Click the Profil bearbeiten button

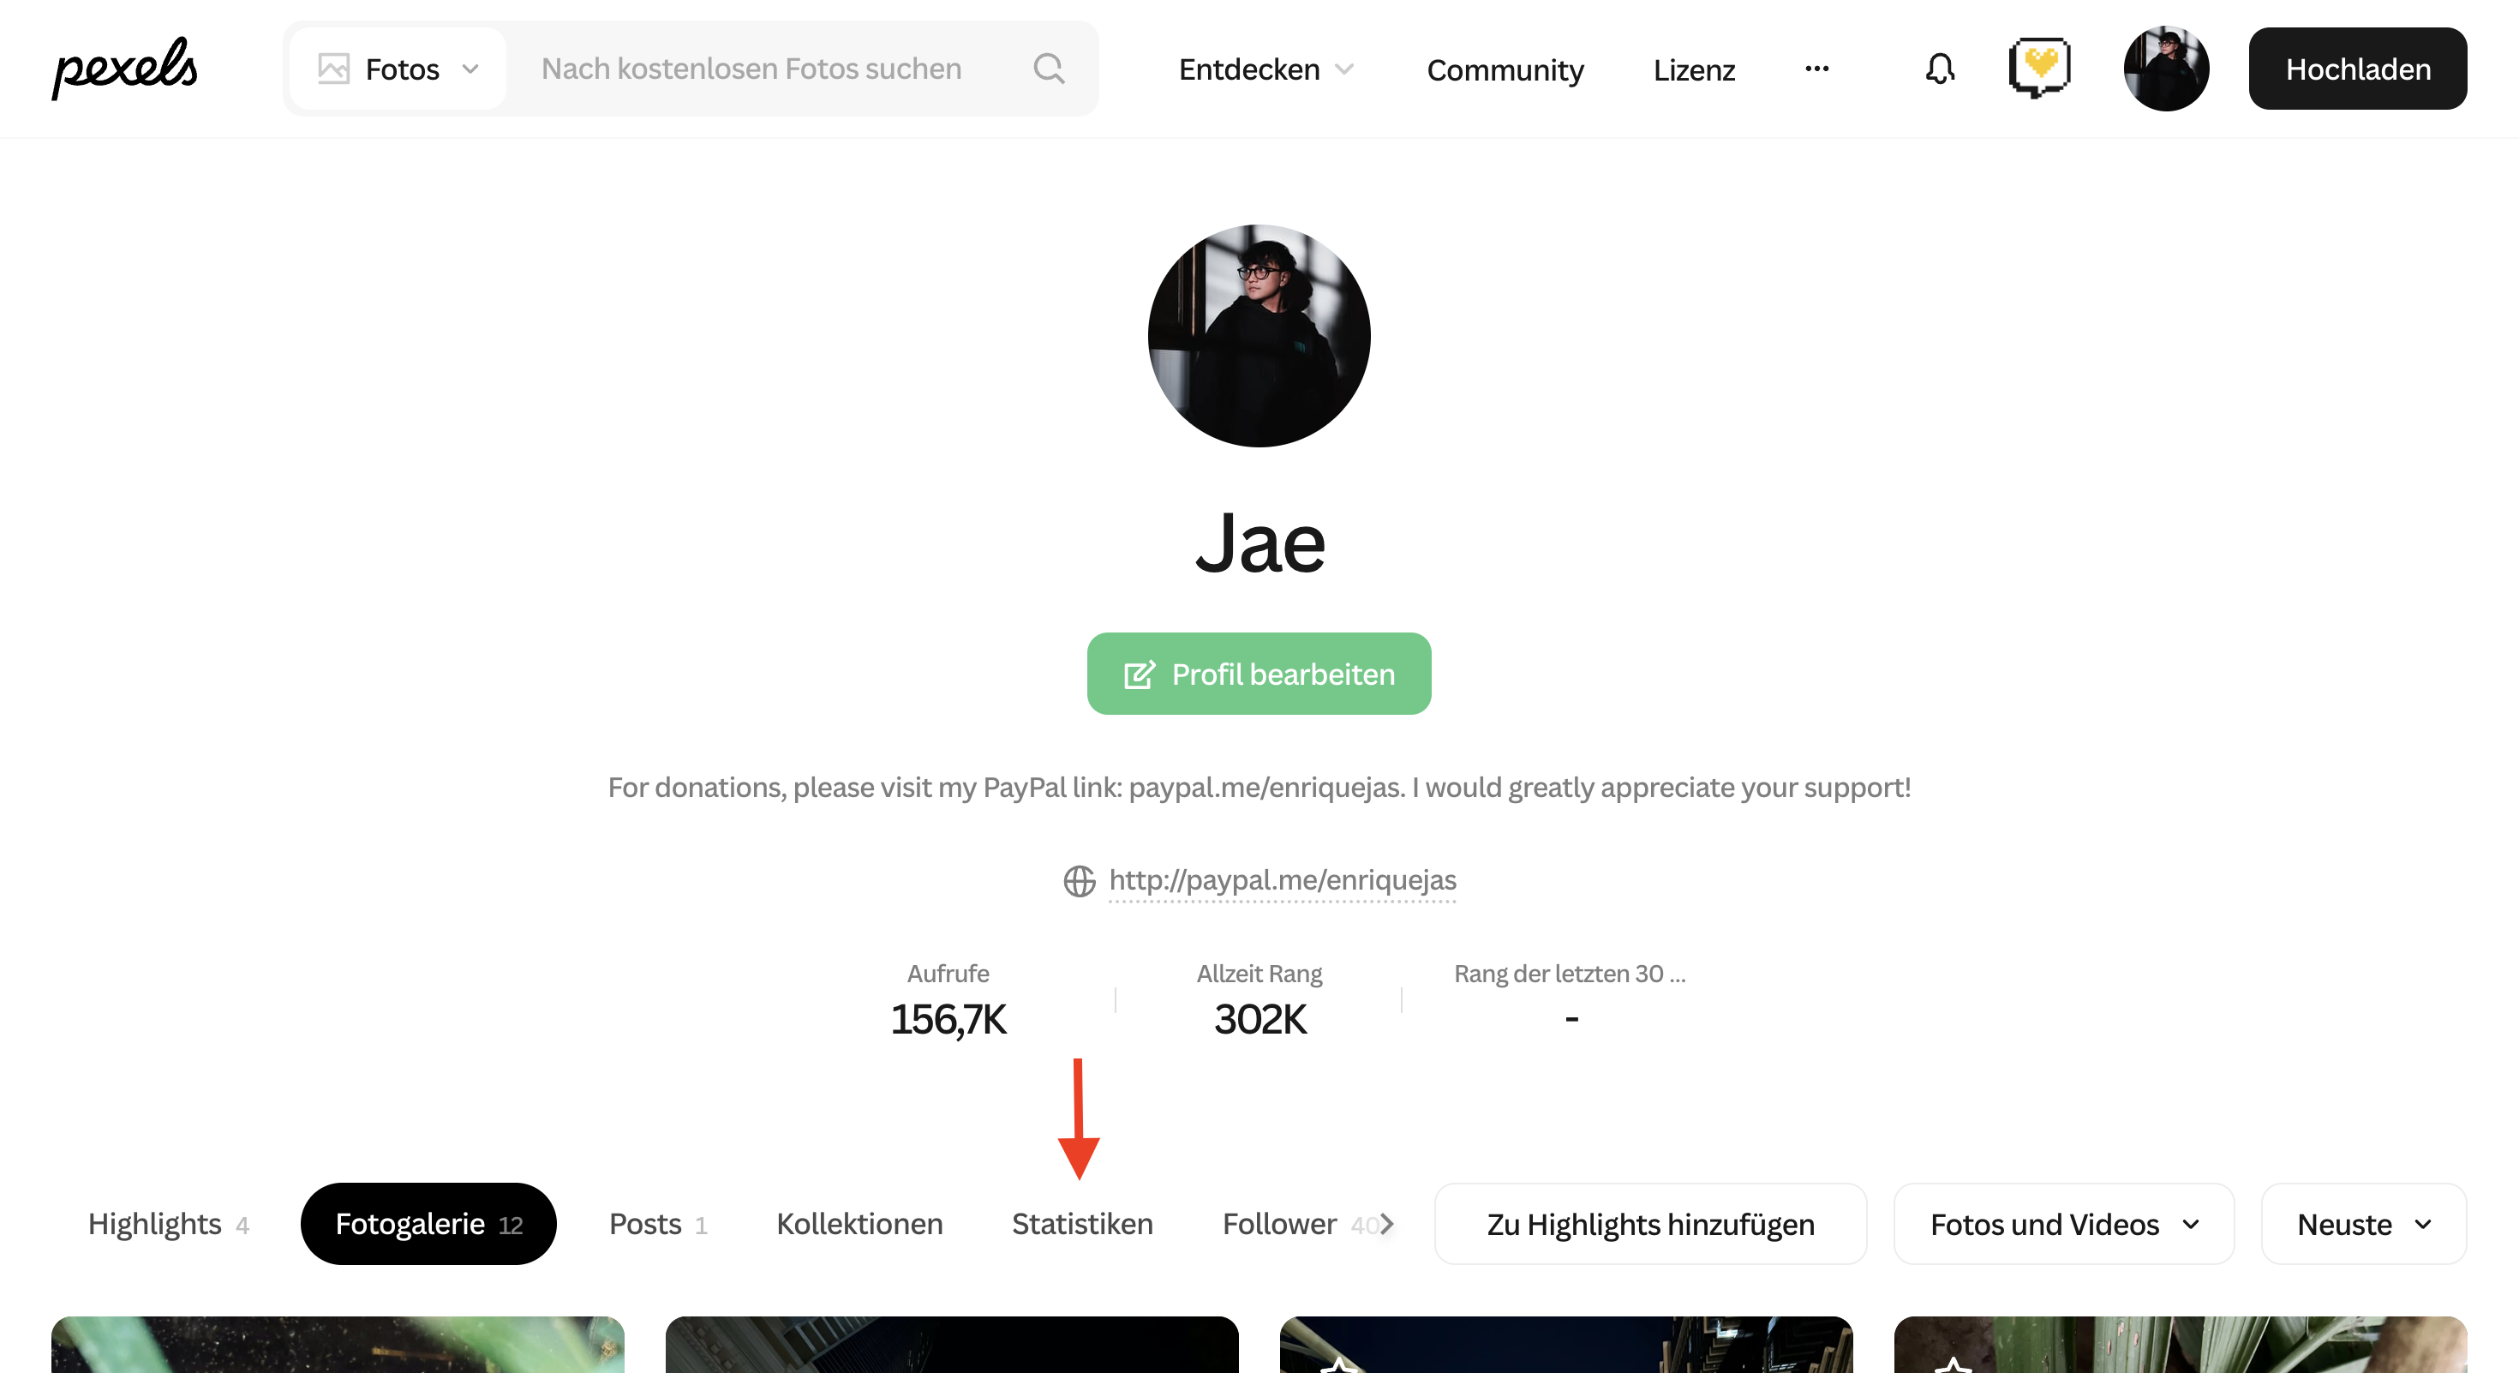[1259, 674]
